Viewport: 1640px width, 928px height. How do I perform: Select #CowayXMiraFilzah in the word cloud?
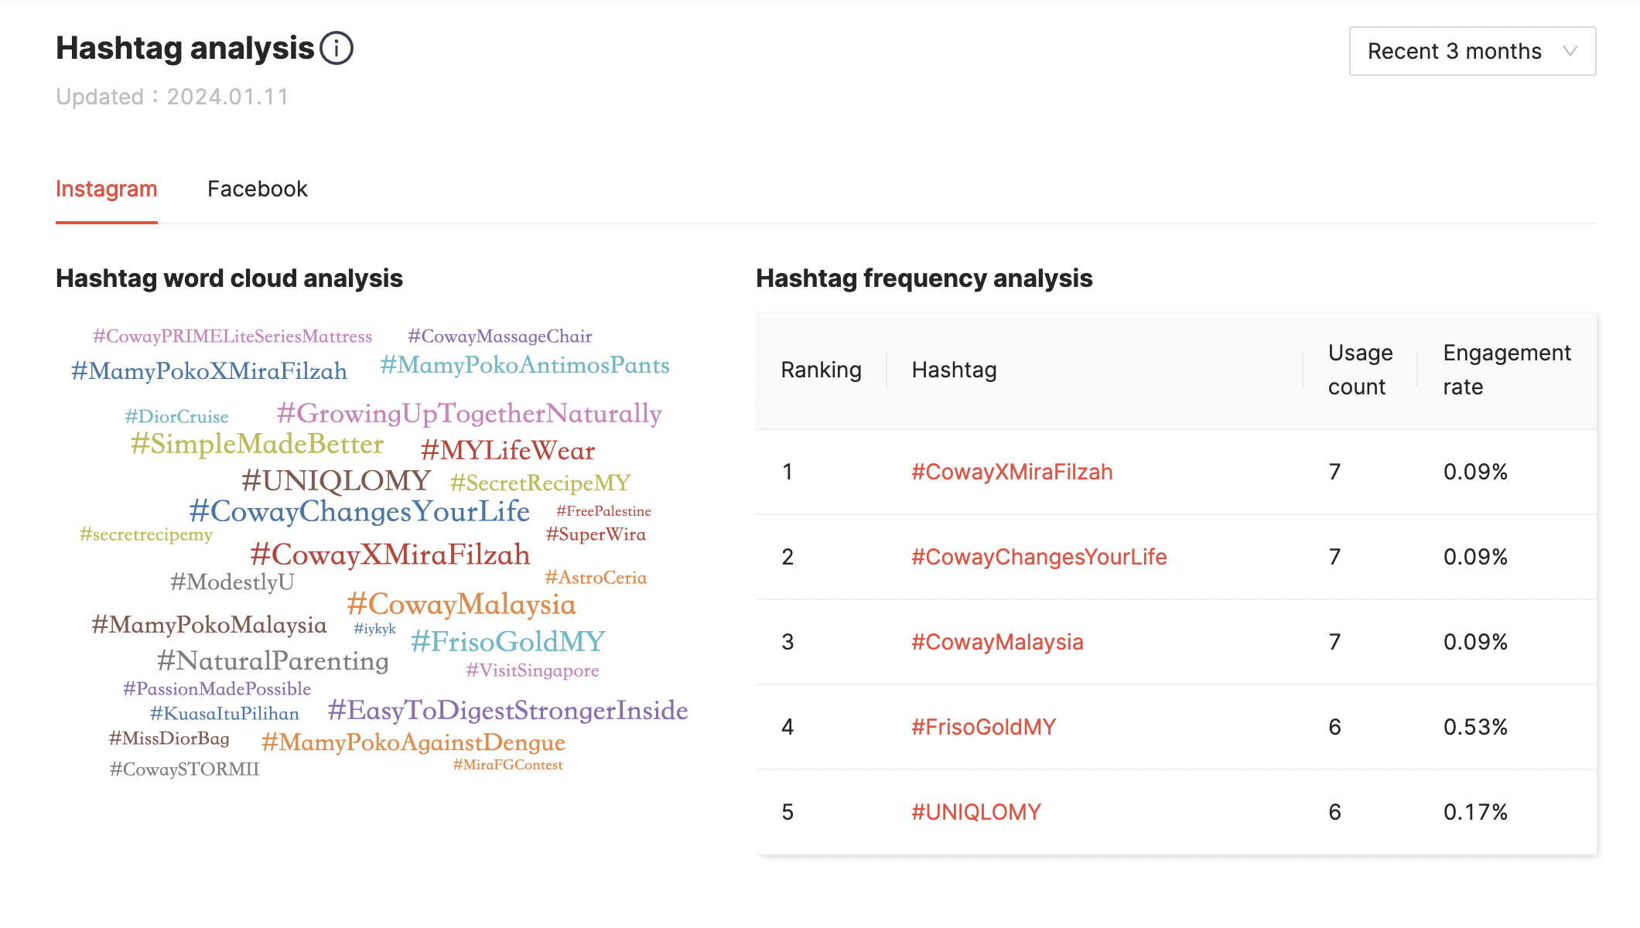tap(390, 554)
